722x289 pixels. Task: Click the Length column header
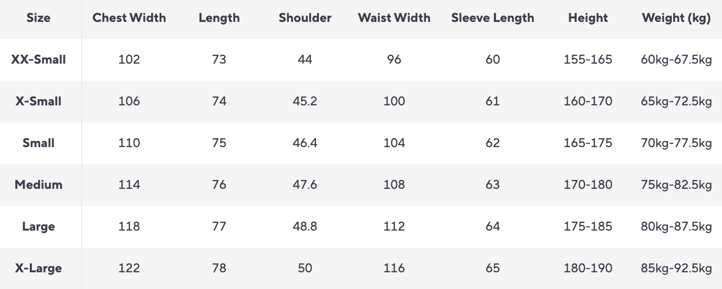coord(219,18)
